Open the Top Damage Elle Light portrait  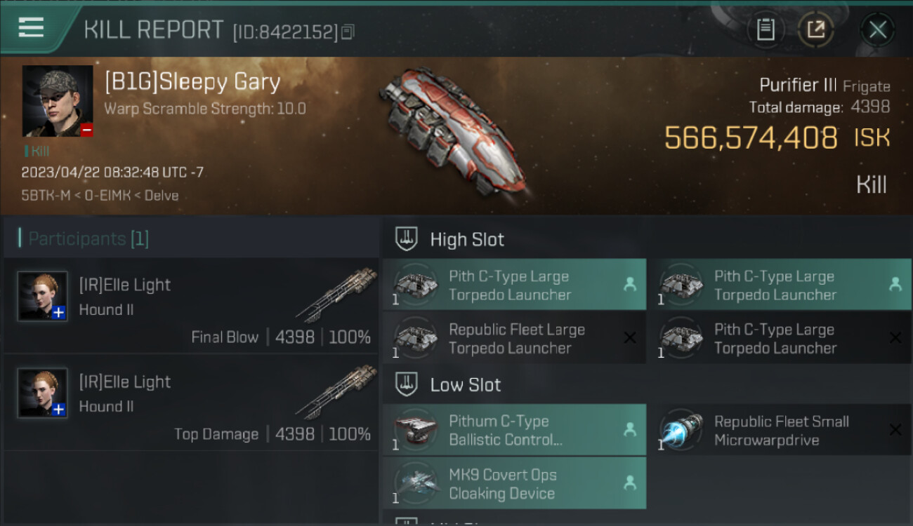click(43, 393)
